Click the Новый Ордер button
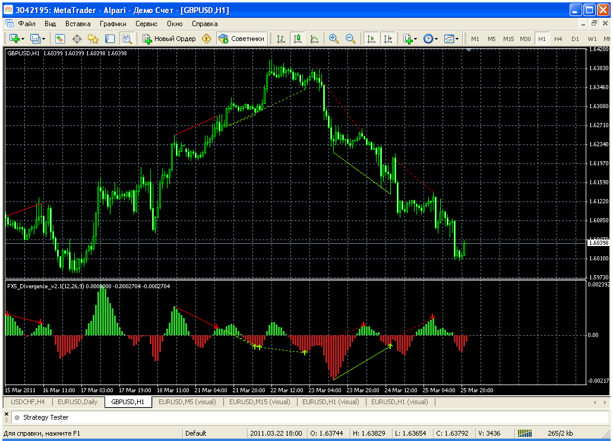 coord(169,39)
